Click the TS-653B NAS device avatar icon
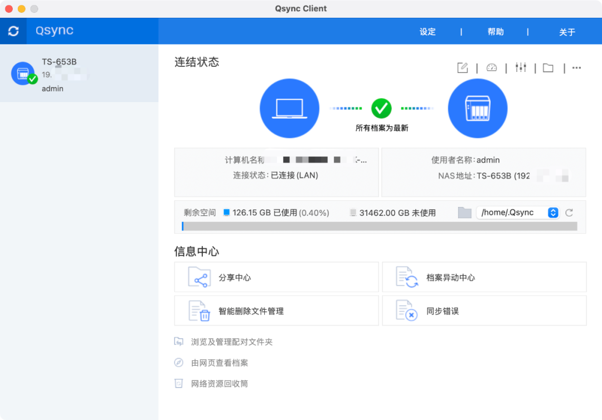The image size is (602, 420). pos(23,74)
